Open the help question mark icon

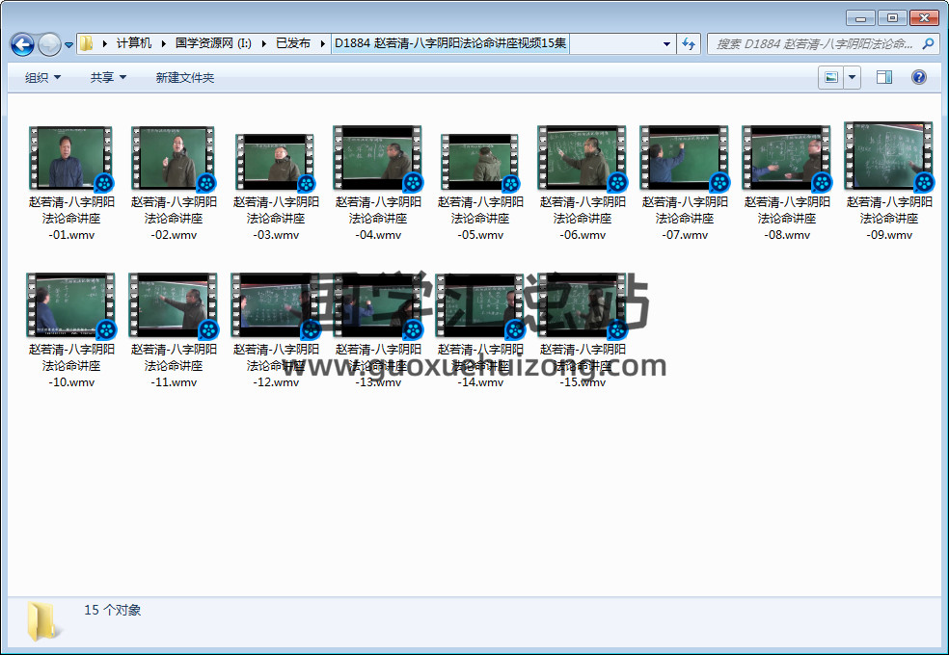pos(919,77)
